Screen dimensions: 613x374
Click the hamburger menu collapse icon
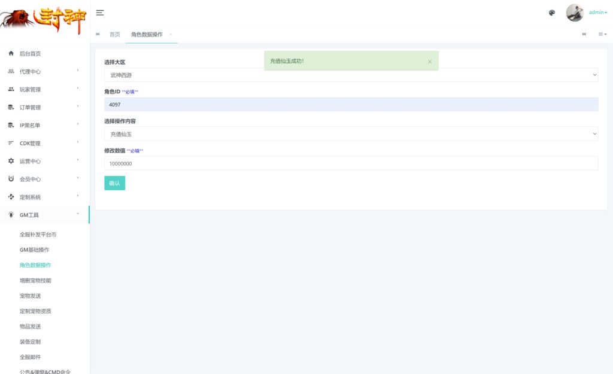click(100, 13)
